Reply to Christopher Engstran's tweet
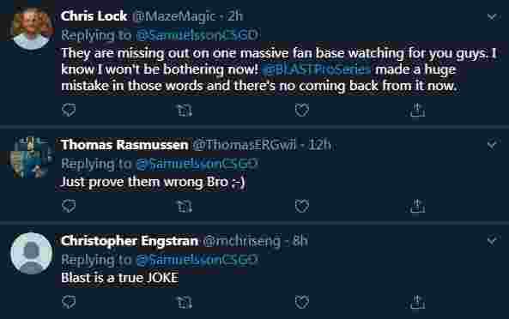The height and width of the screenshot is (319, 509). point(69,302)
